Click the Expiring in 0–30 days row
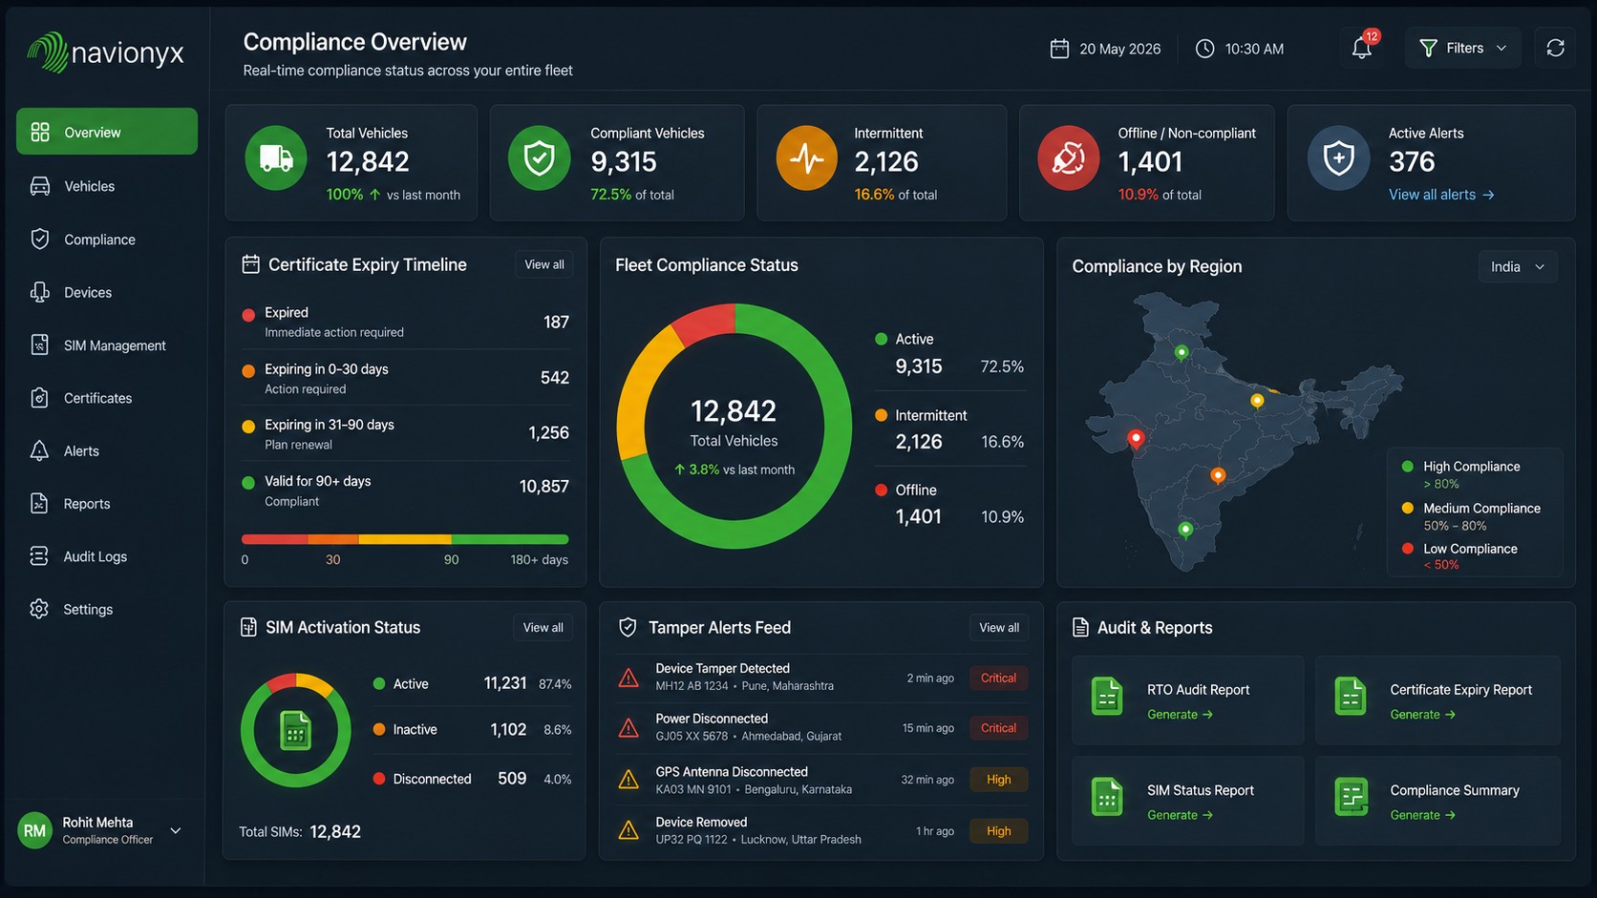 405,378
